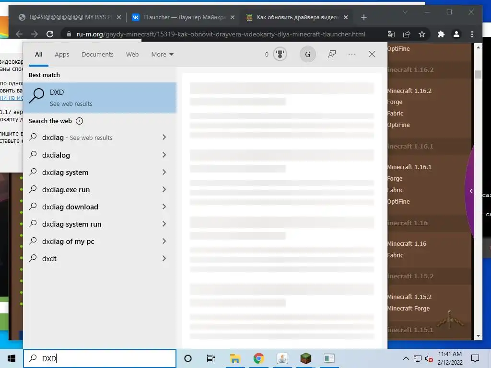
Task: Expand the arrow beside dxdialog suggestion
Action: (164, 155)
